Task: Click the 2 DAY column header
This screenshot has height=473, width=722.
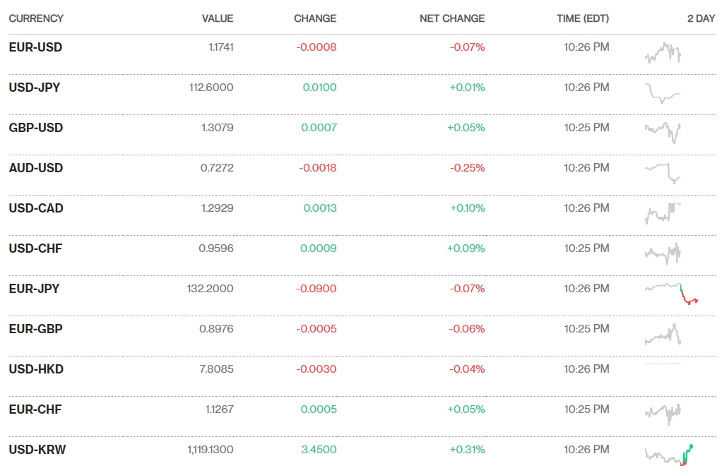Action: coord(702,18)
